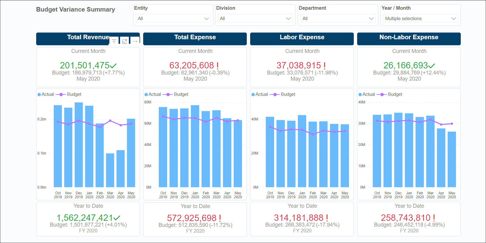The width and height of the screenshot is (486, 243).
Task: Expand the Entity dropdown
Action: 173,19
